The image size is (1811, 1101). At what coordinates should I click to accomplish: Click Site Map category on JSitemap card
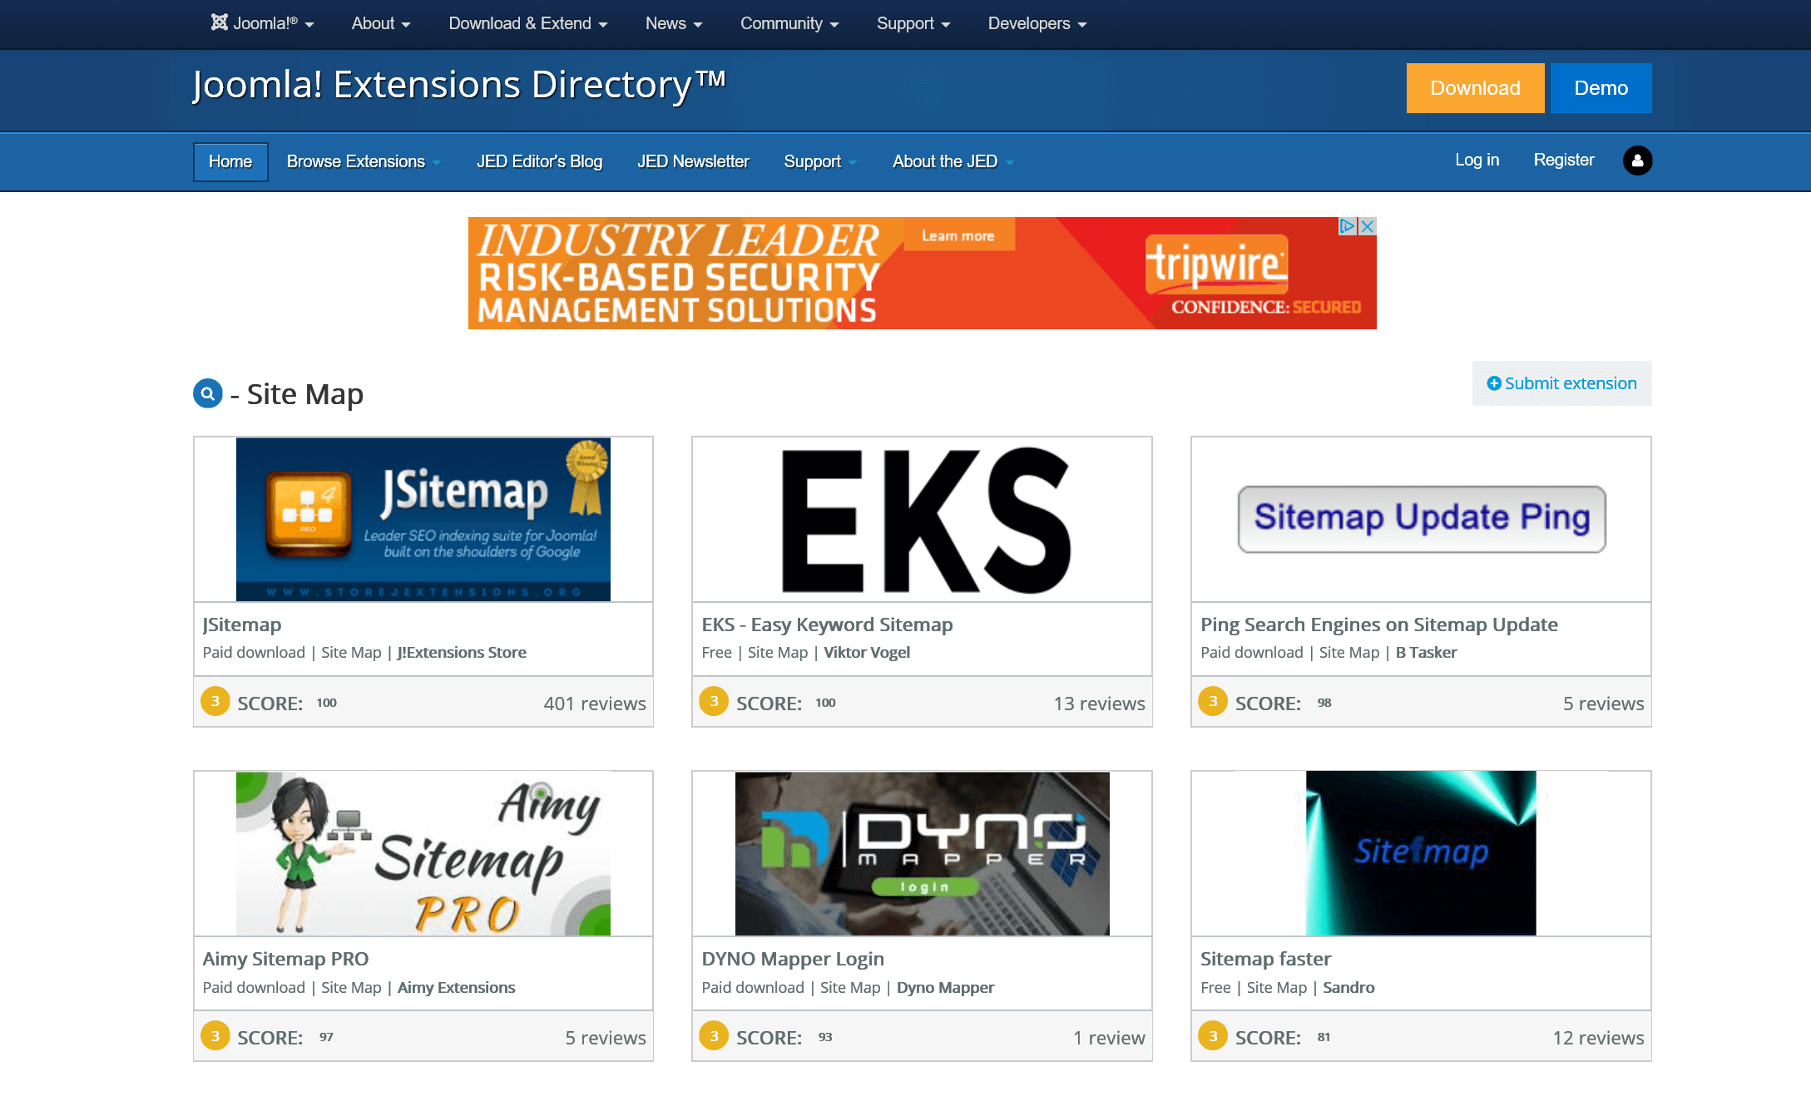coord(351,653)
